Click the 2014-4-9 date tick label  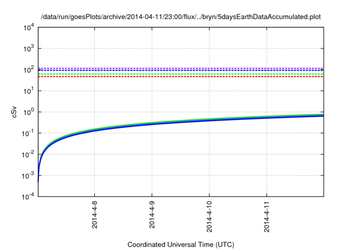[x=152, y=214]
